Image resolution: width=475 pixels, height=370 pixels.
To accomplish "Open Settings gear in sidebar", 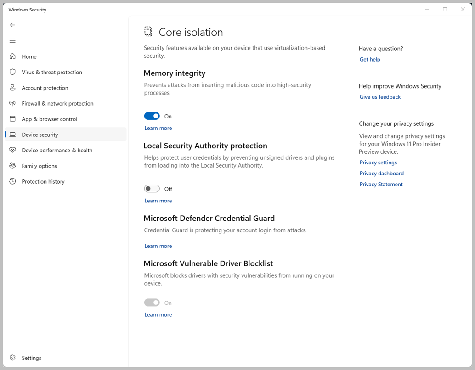I will tap(13, 358).
